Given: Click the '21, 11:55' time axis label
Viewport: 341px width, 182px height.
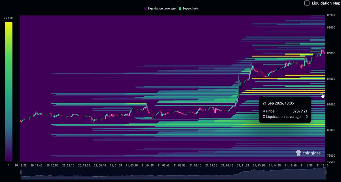Looking at the screenshot, I should [243, 165].
